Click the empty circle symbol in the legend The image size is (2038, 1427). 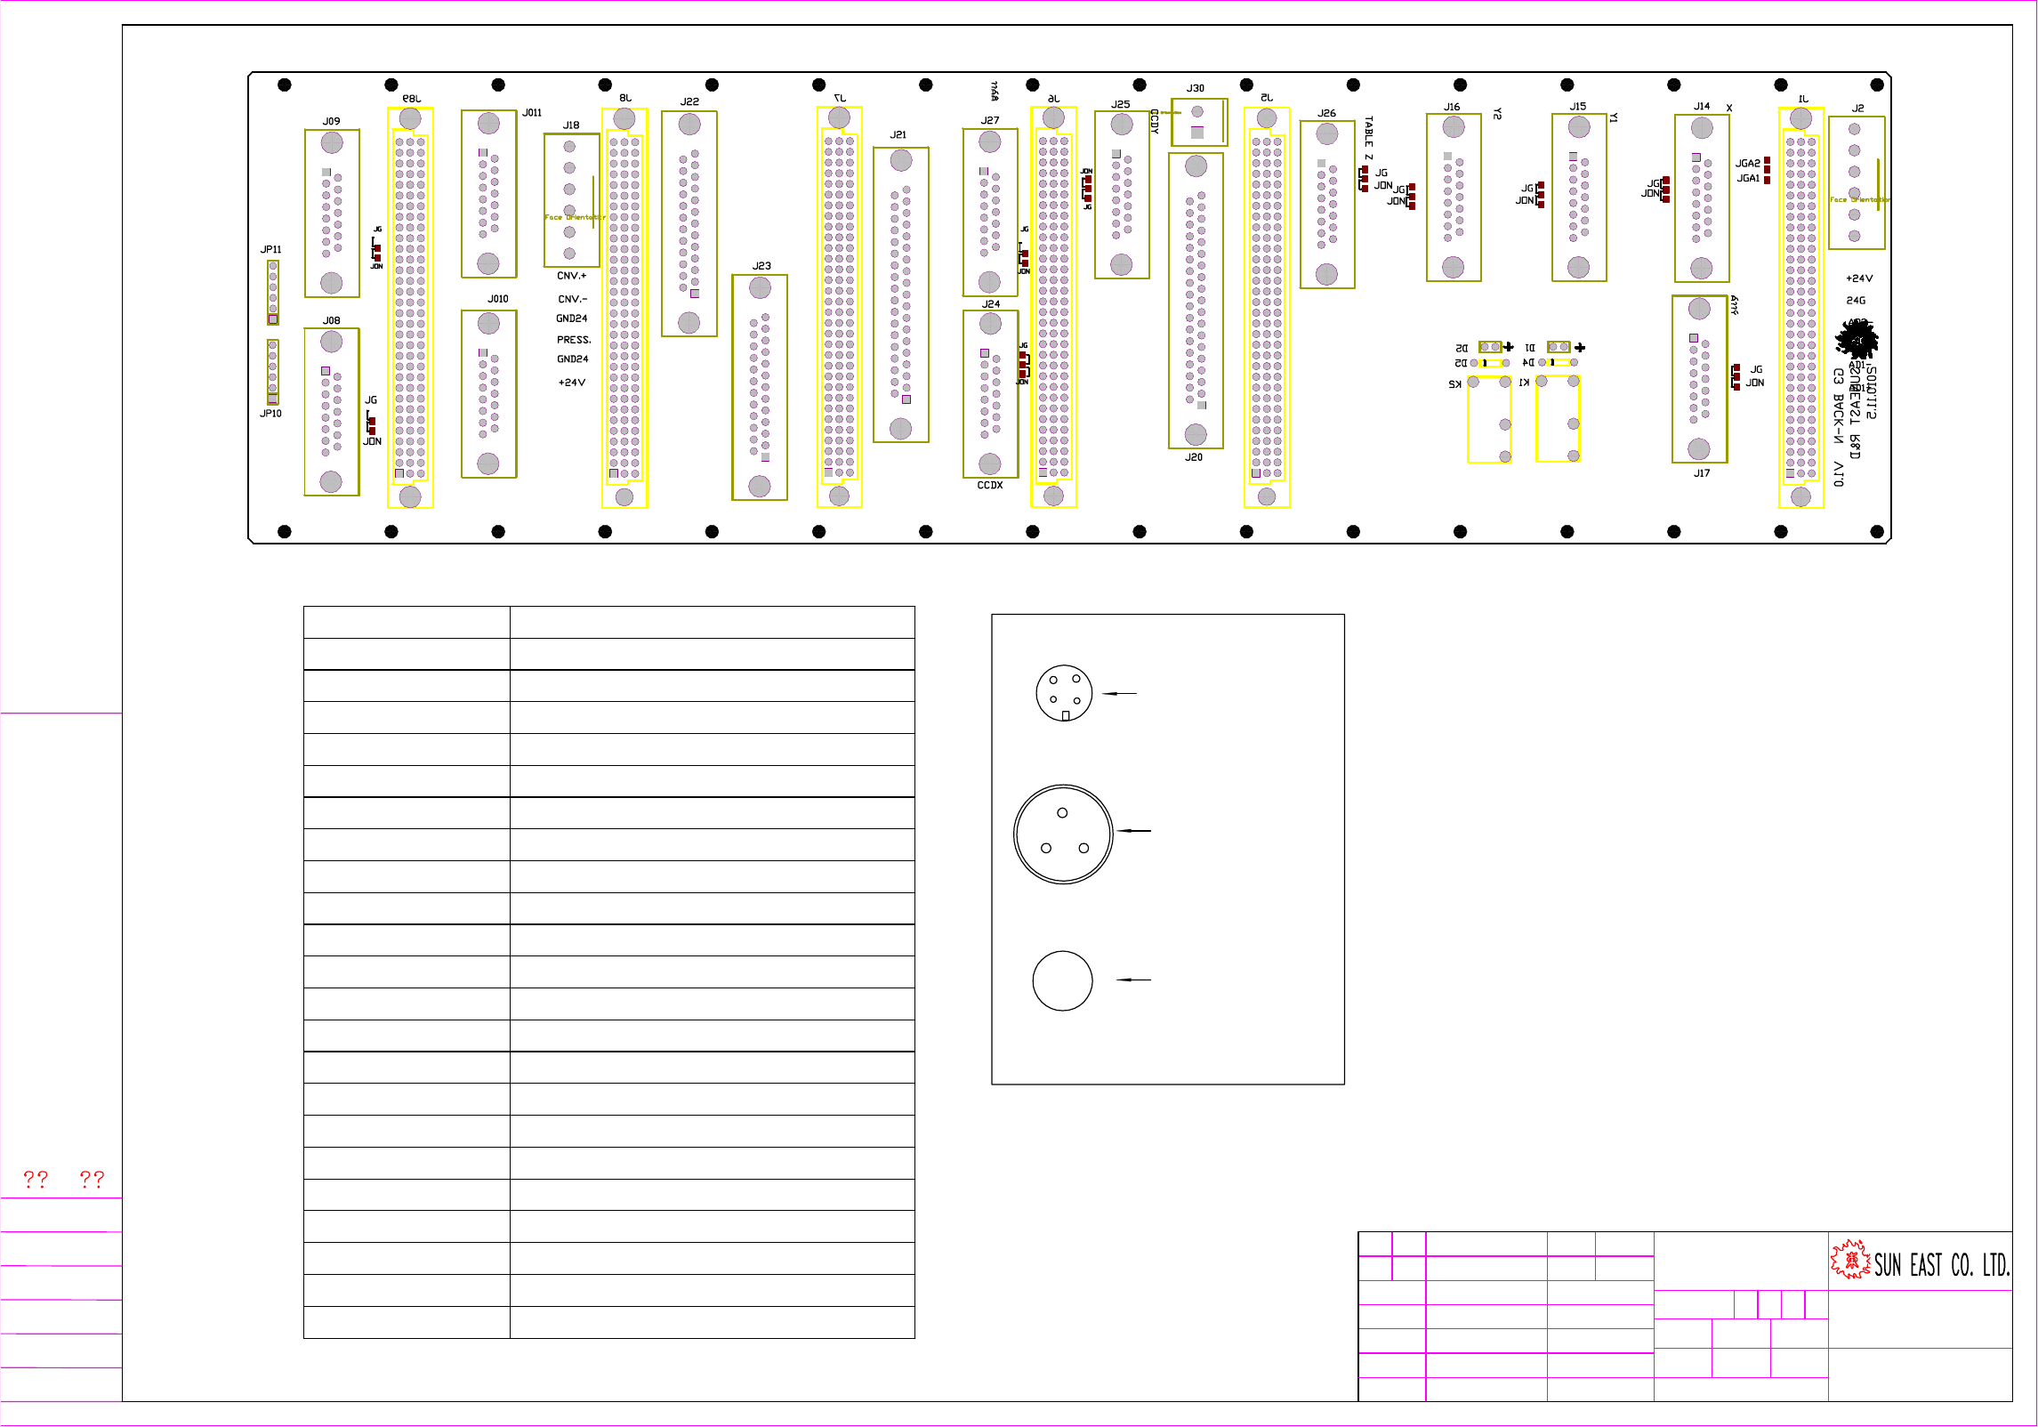pos(1062,980)
